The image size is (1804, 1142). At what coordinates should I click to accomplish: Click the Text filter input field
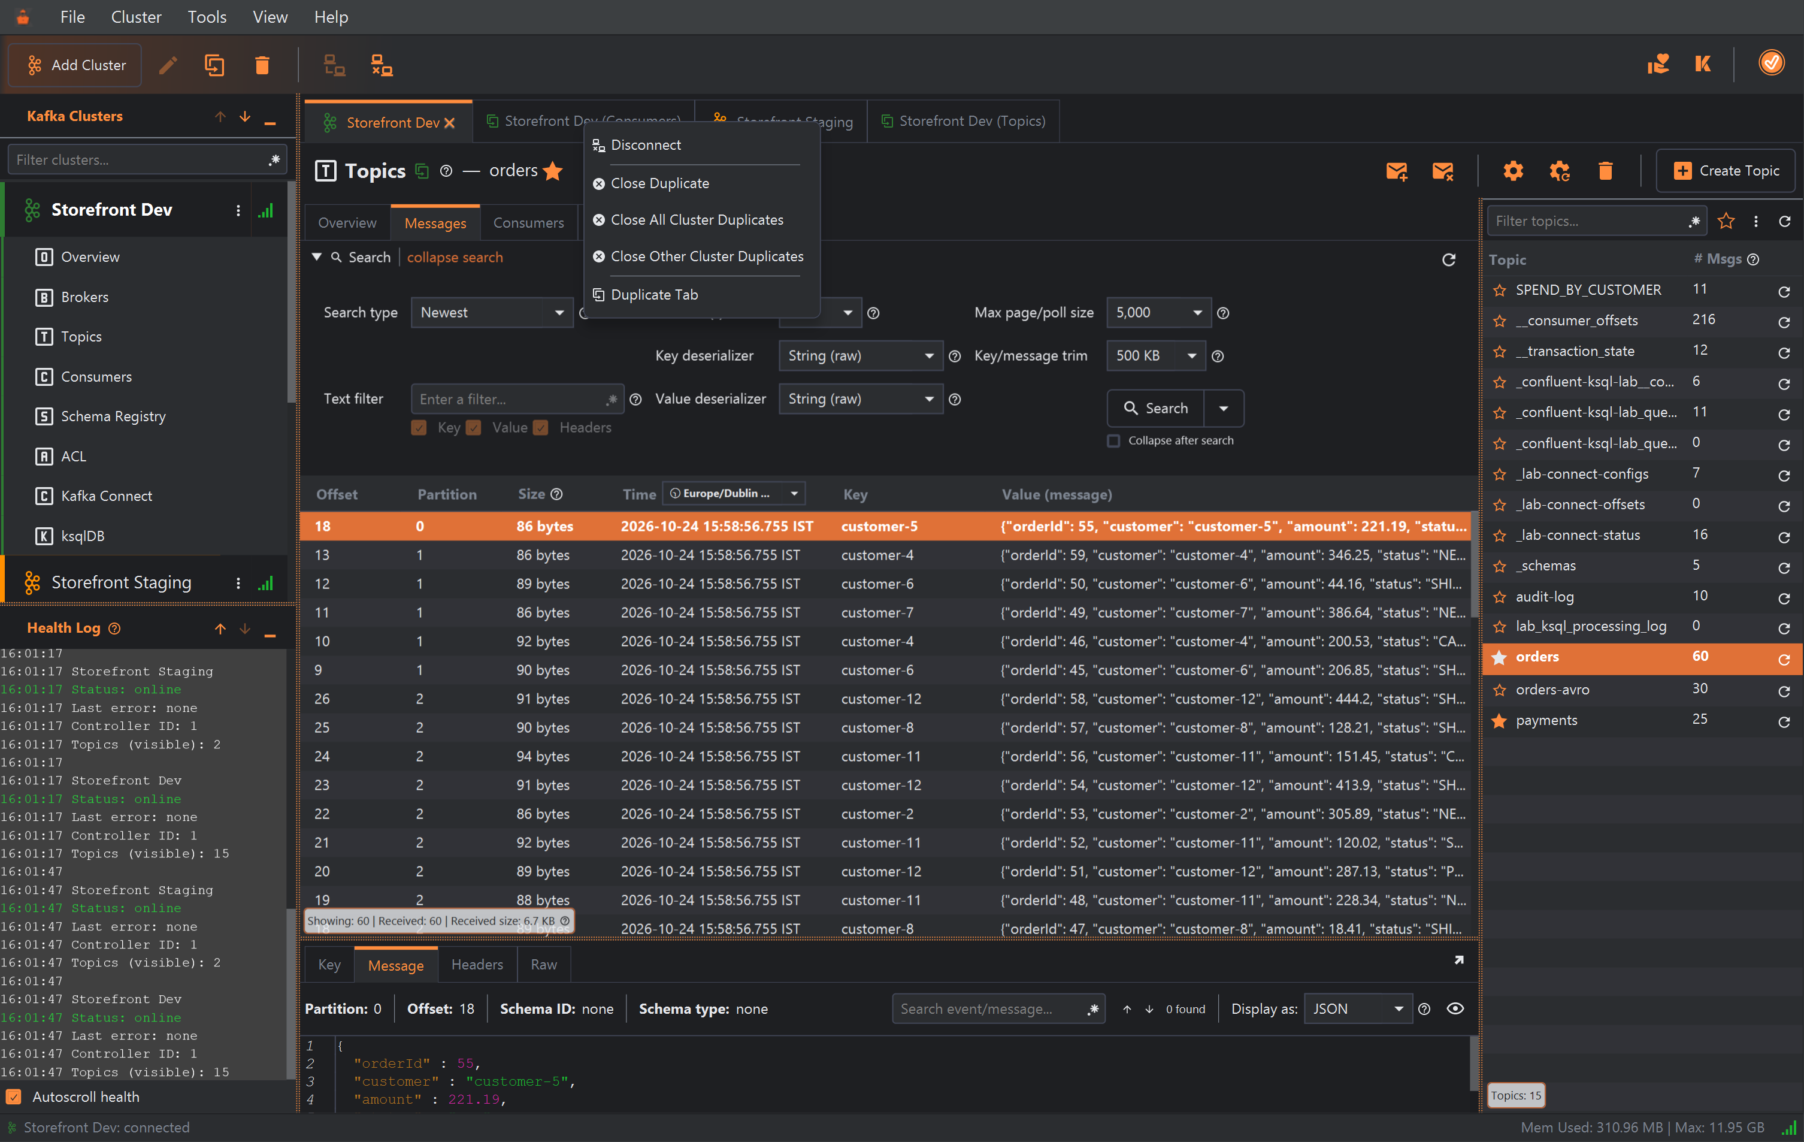[x=517, y=398]
